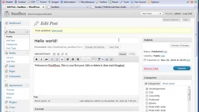The image size is (199, 112).
Task: Check the CSS/HTML category checkbox
Action: click(147, 96)
